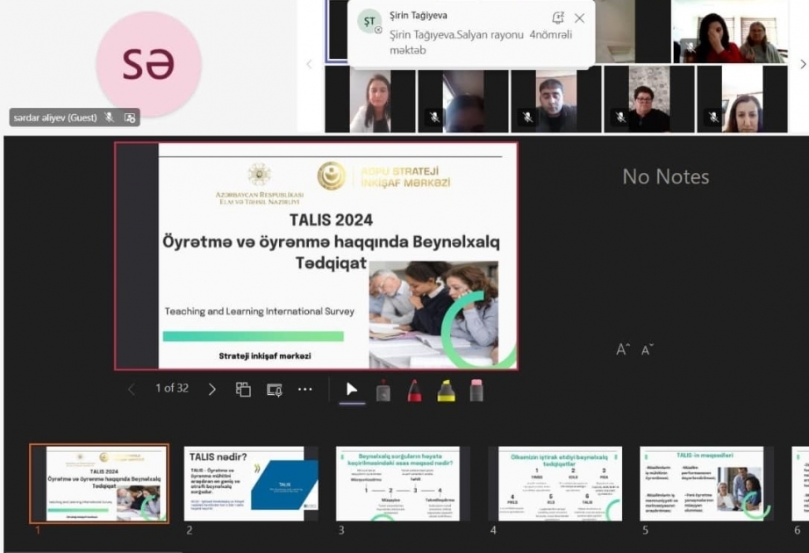Click the main TALIS 2024 slide

pos(316,256)
